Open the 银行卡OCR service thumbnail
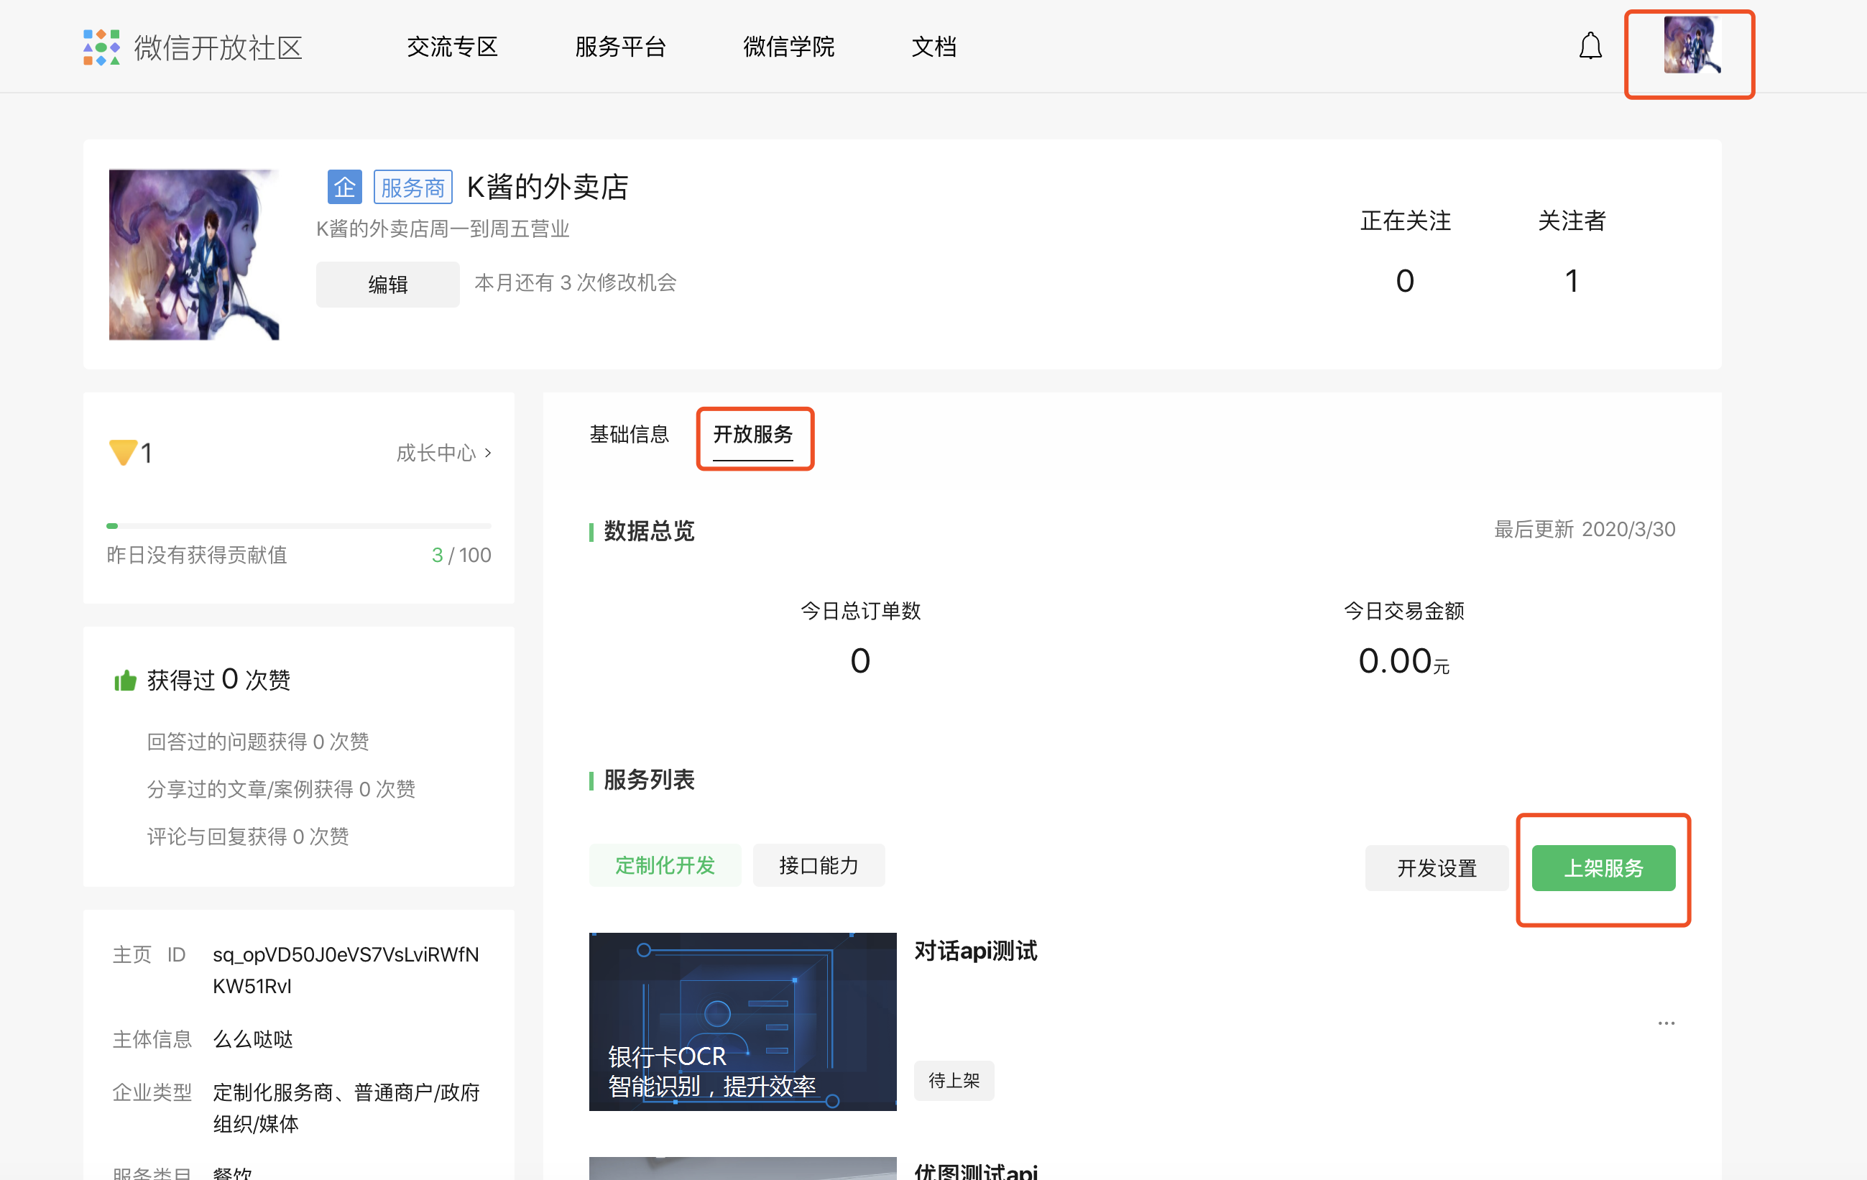 [742, 1021]
